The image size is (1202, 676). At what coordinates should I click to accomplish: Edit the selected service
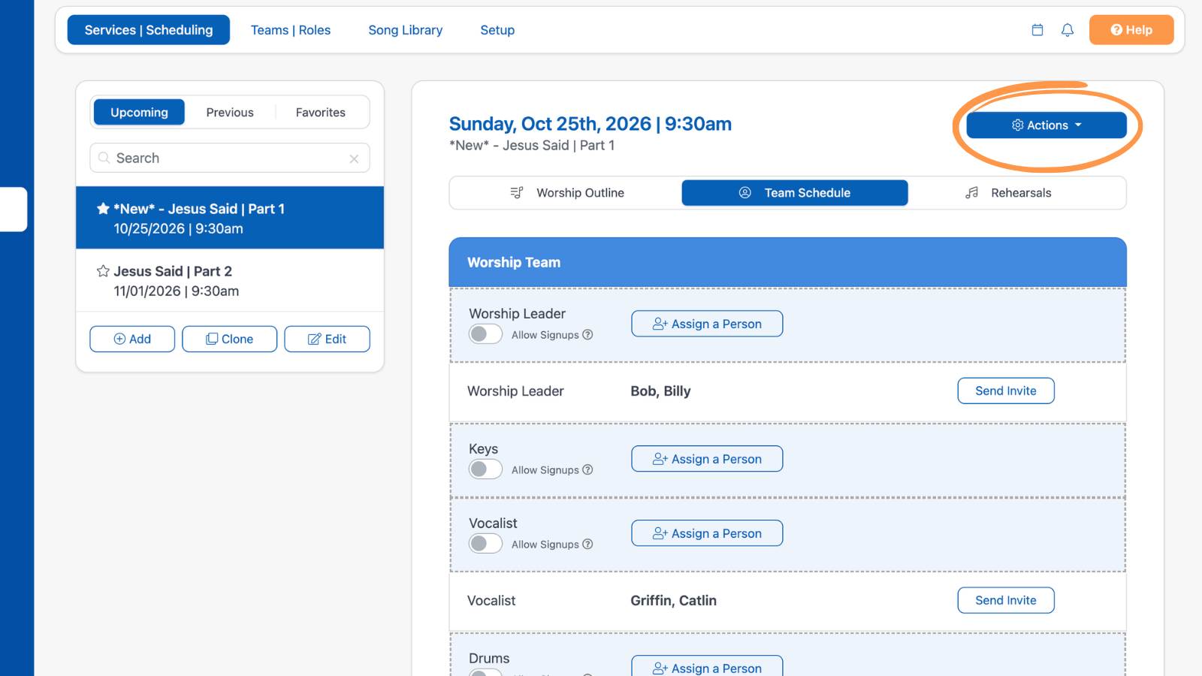point(327,340)
